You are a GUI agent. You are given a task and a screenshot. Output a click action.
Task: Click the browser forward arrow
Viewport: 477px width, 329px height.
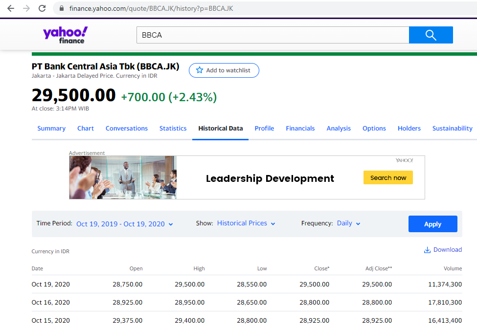pyautogui.click(x=26, y=8)
